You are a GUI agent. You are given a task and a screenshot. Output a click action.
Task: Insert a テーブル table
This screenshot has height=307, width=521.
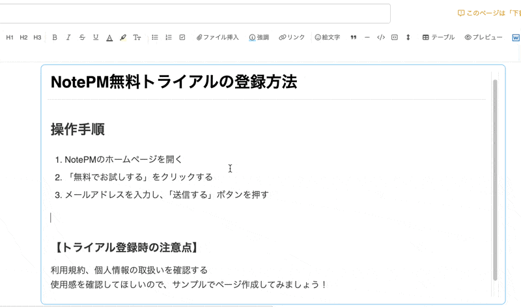point(438,37)
